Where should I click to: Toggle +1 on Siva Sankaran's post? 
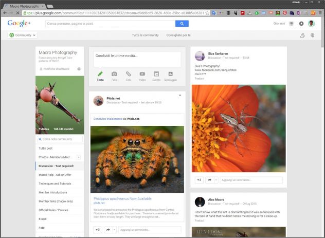[x=199, y=180]
